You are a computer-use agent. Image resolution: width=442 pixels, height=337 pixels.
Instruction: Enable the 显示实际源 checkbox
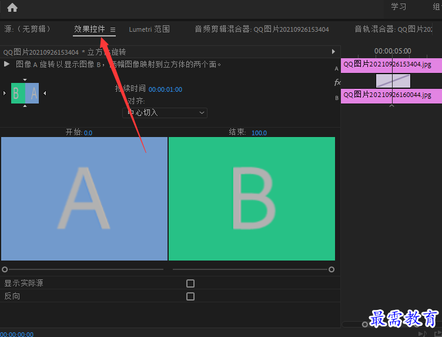coord(190,283)
